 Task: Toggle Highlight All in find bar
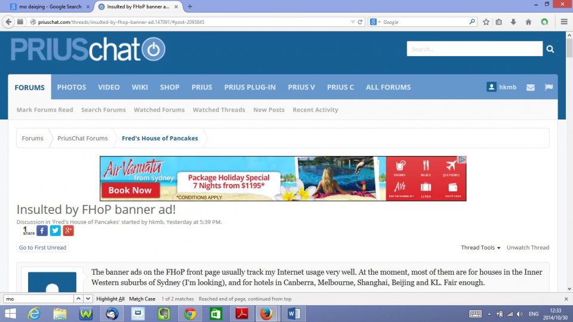(x=110, y=299)
